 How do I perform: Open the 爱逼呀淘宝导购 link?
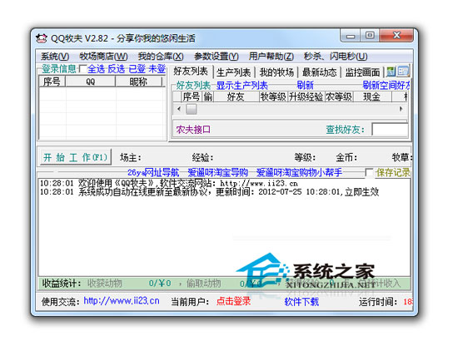[217, 173]
